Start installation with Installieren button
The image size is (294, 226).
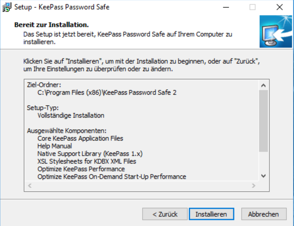pos(211,214)
